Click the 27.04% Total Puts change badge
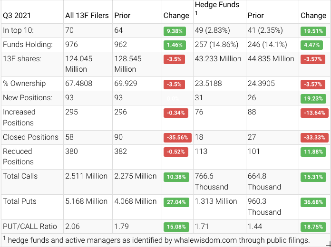331x247 pixels. coord(176,201)
